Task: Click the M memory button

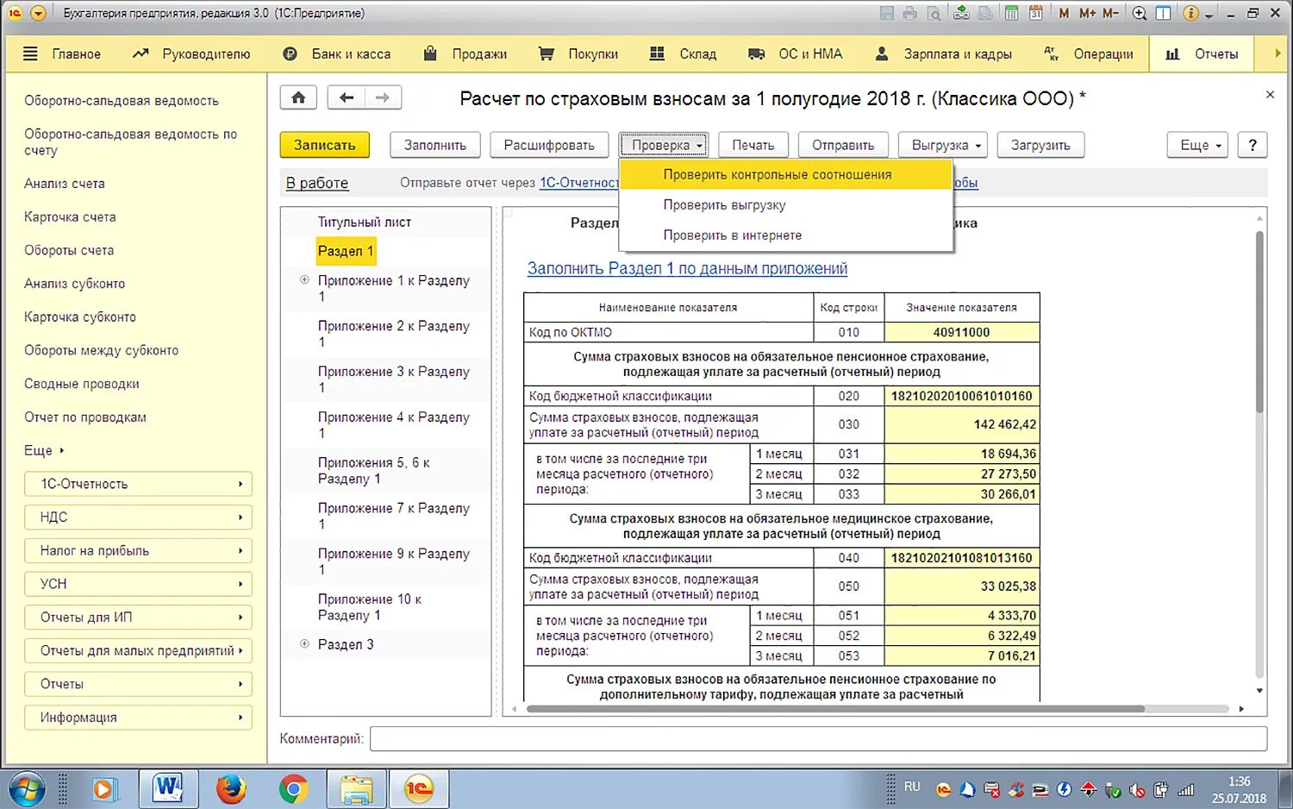Action: tap(1064, 14)
